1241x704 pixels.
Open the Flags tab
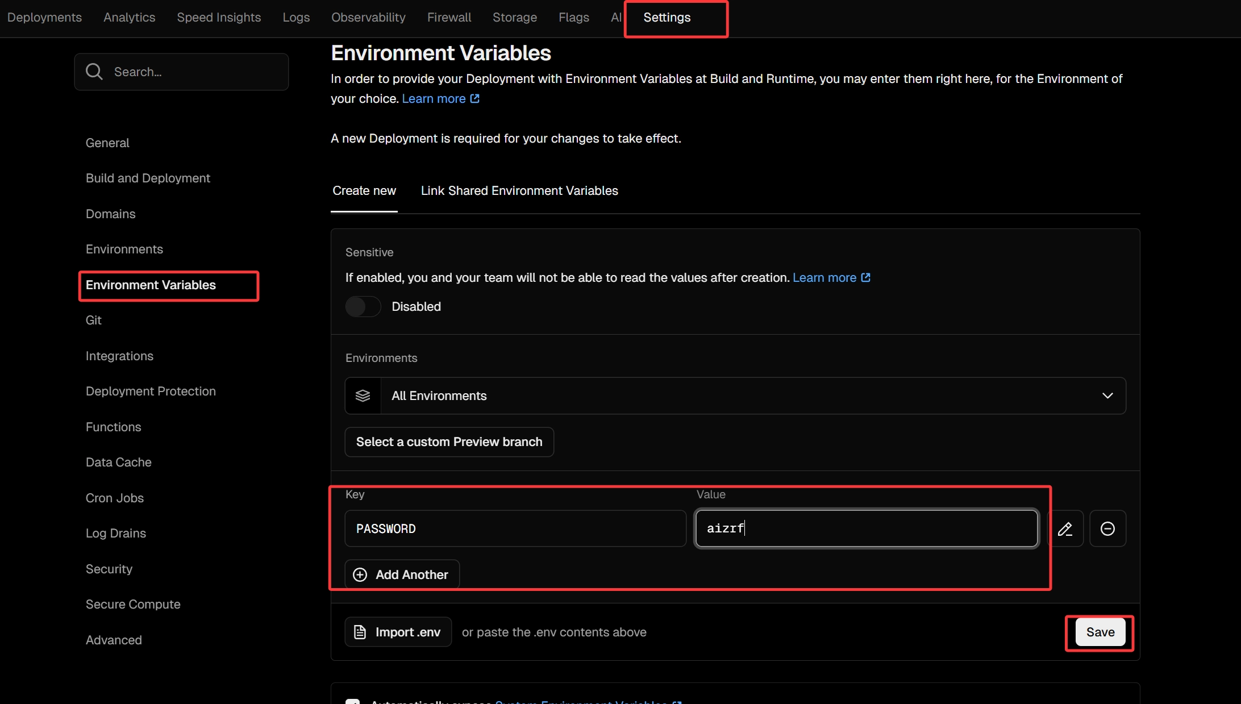tap(574, 18)
